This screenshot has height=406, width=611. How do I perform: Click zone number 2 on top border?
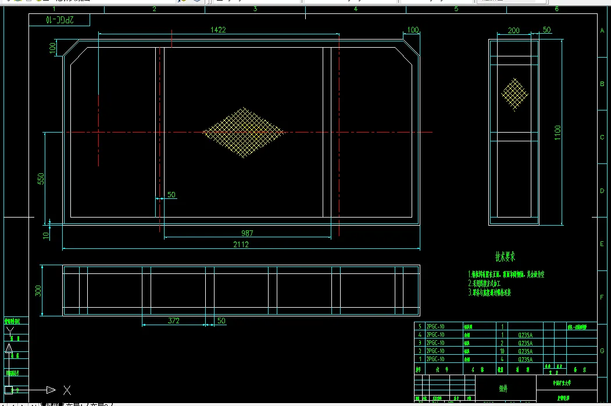[x=154, y=9]
